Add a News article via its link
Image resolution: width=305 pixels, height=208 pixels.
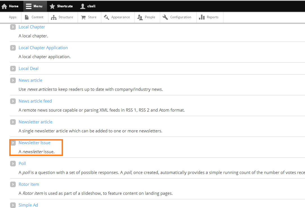[x=30, y=80]
